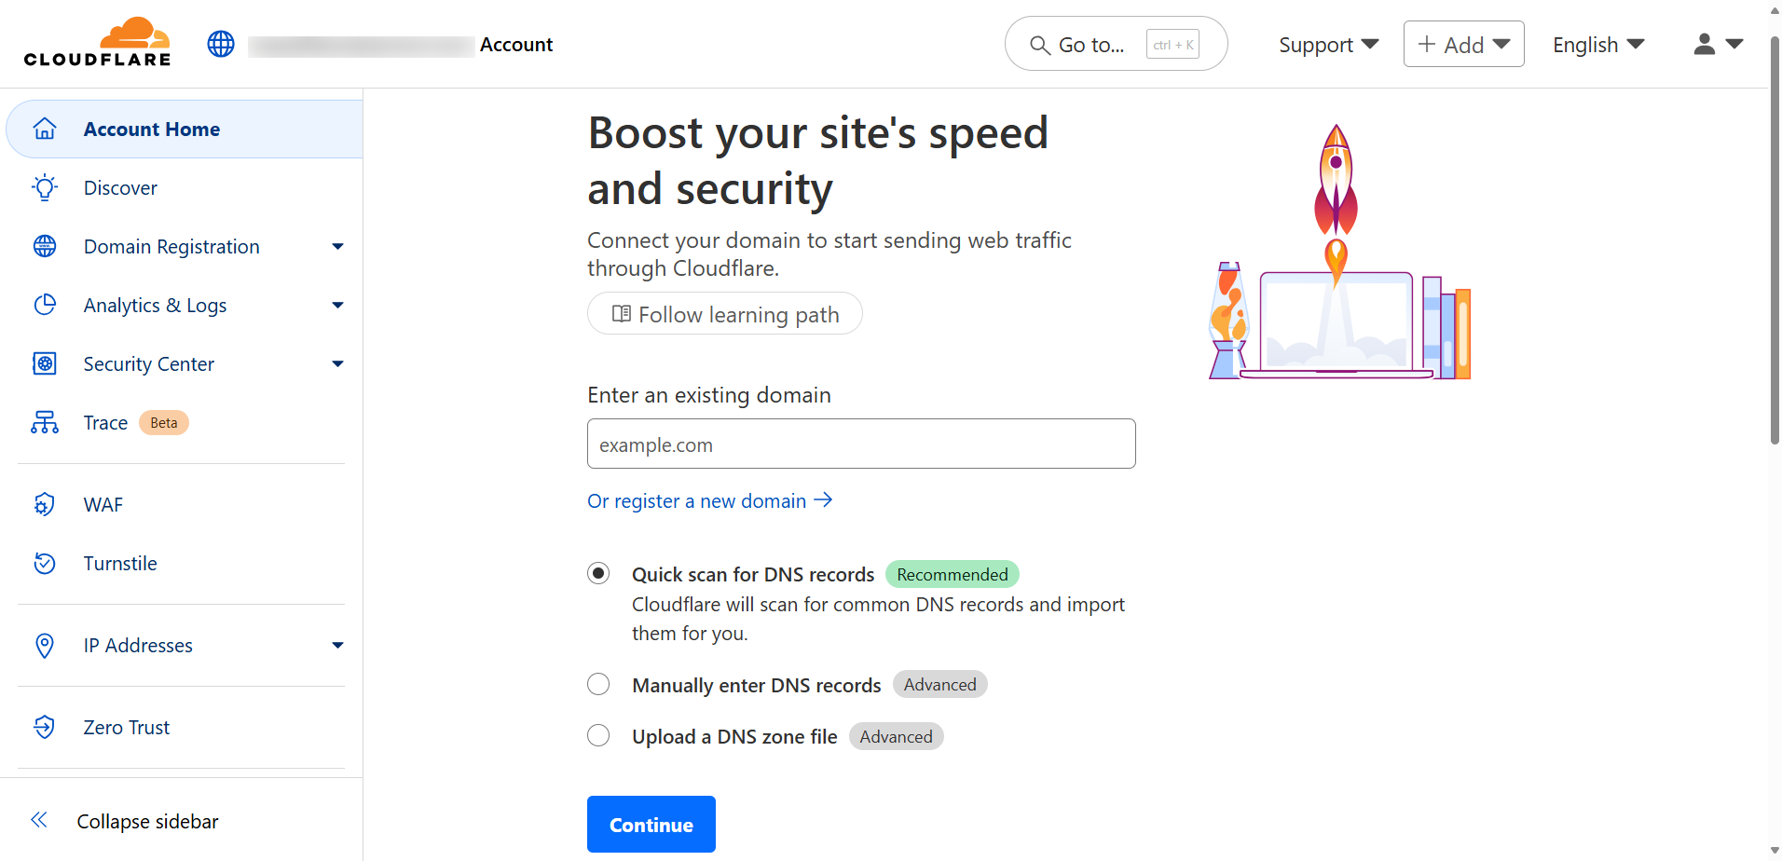Click the Cloudflare logo

[98, 43]
